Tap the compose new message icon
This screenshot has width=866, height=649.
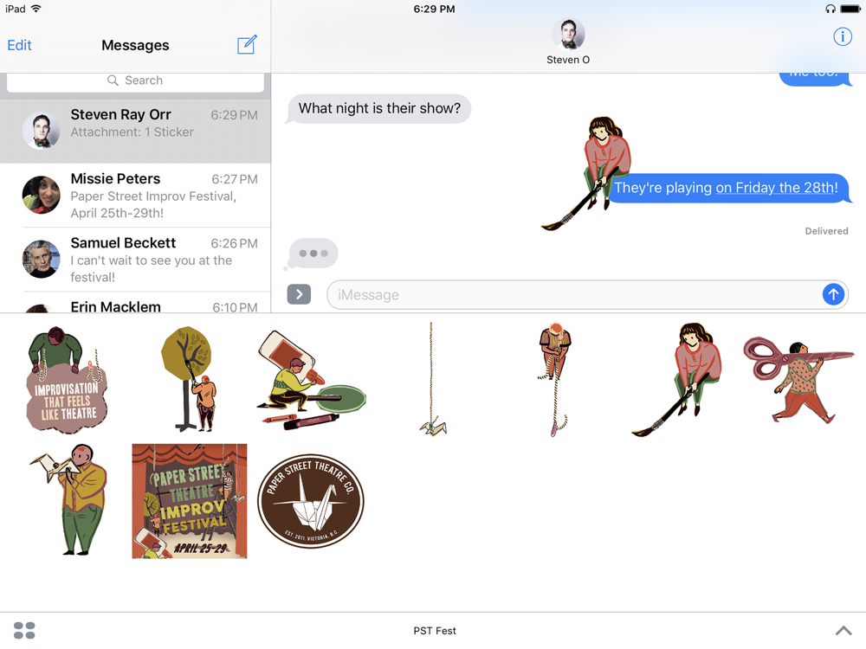point(247,45)
